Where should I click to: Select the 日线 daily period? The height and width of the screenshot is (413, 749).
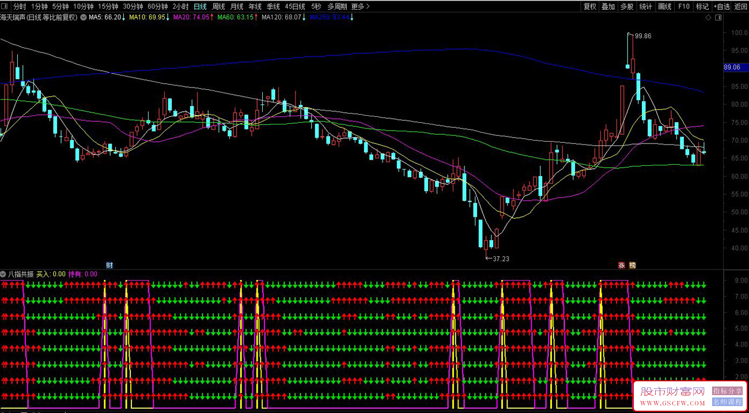200,6
